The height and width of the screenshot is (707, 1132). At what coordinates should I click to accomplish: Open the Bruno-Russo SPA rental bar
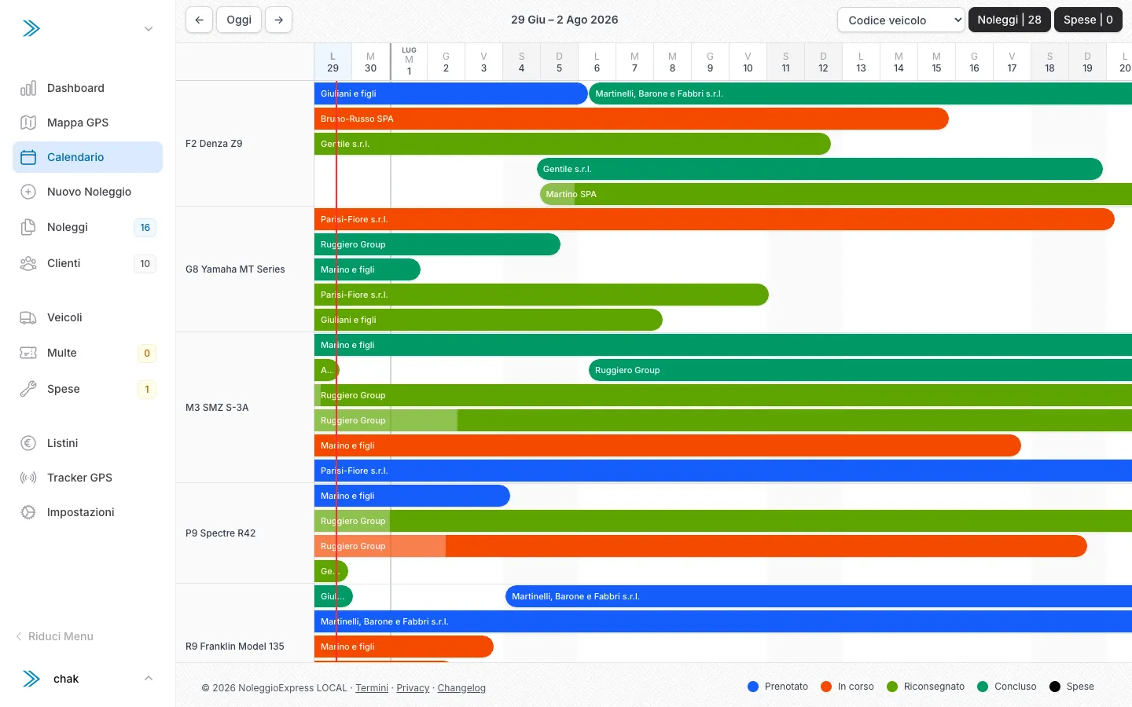coord(631,119)
